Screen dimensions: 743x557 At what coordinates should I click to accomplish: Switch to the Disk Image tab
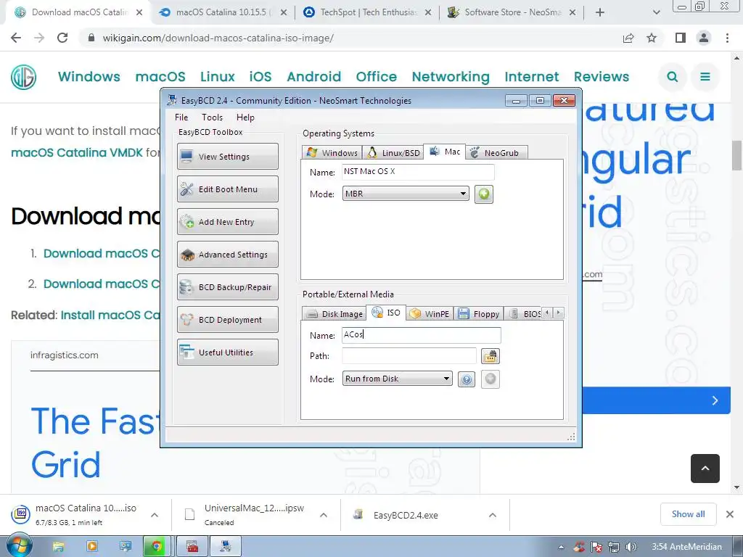[334, 313]
